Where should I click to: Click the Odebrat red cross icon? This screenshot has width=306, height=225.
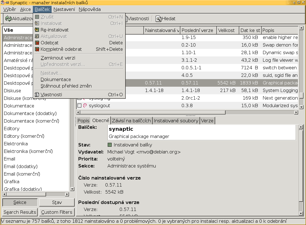37,43
